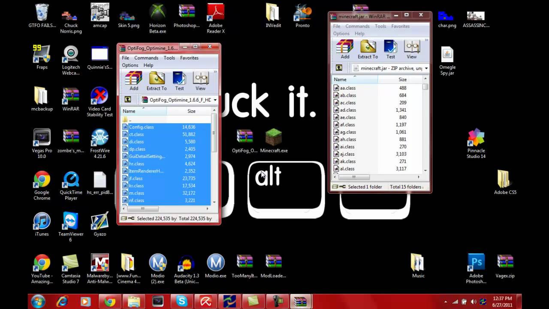
Task: Select parent folder '..' row in OptiFog
Action: 166,120
